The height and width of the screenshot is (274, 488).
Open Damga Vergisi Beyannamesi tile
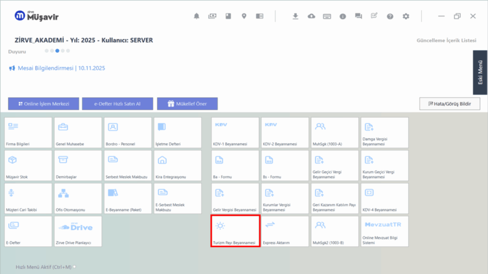(385, 133)
